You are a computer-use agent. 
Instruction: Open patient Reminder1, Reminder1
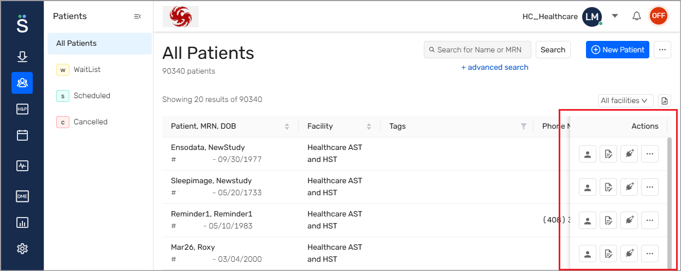click(x=211, y=214)
